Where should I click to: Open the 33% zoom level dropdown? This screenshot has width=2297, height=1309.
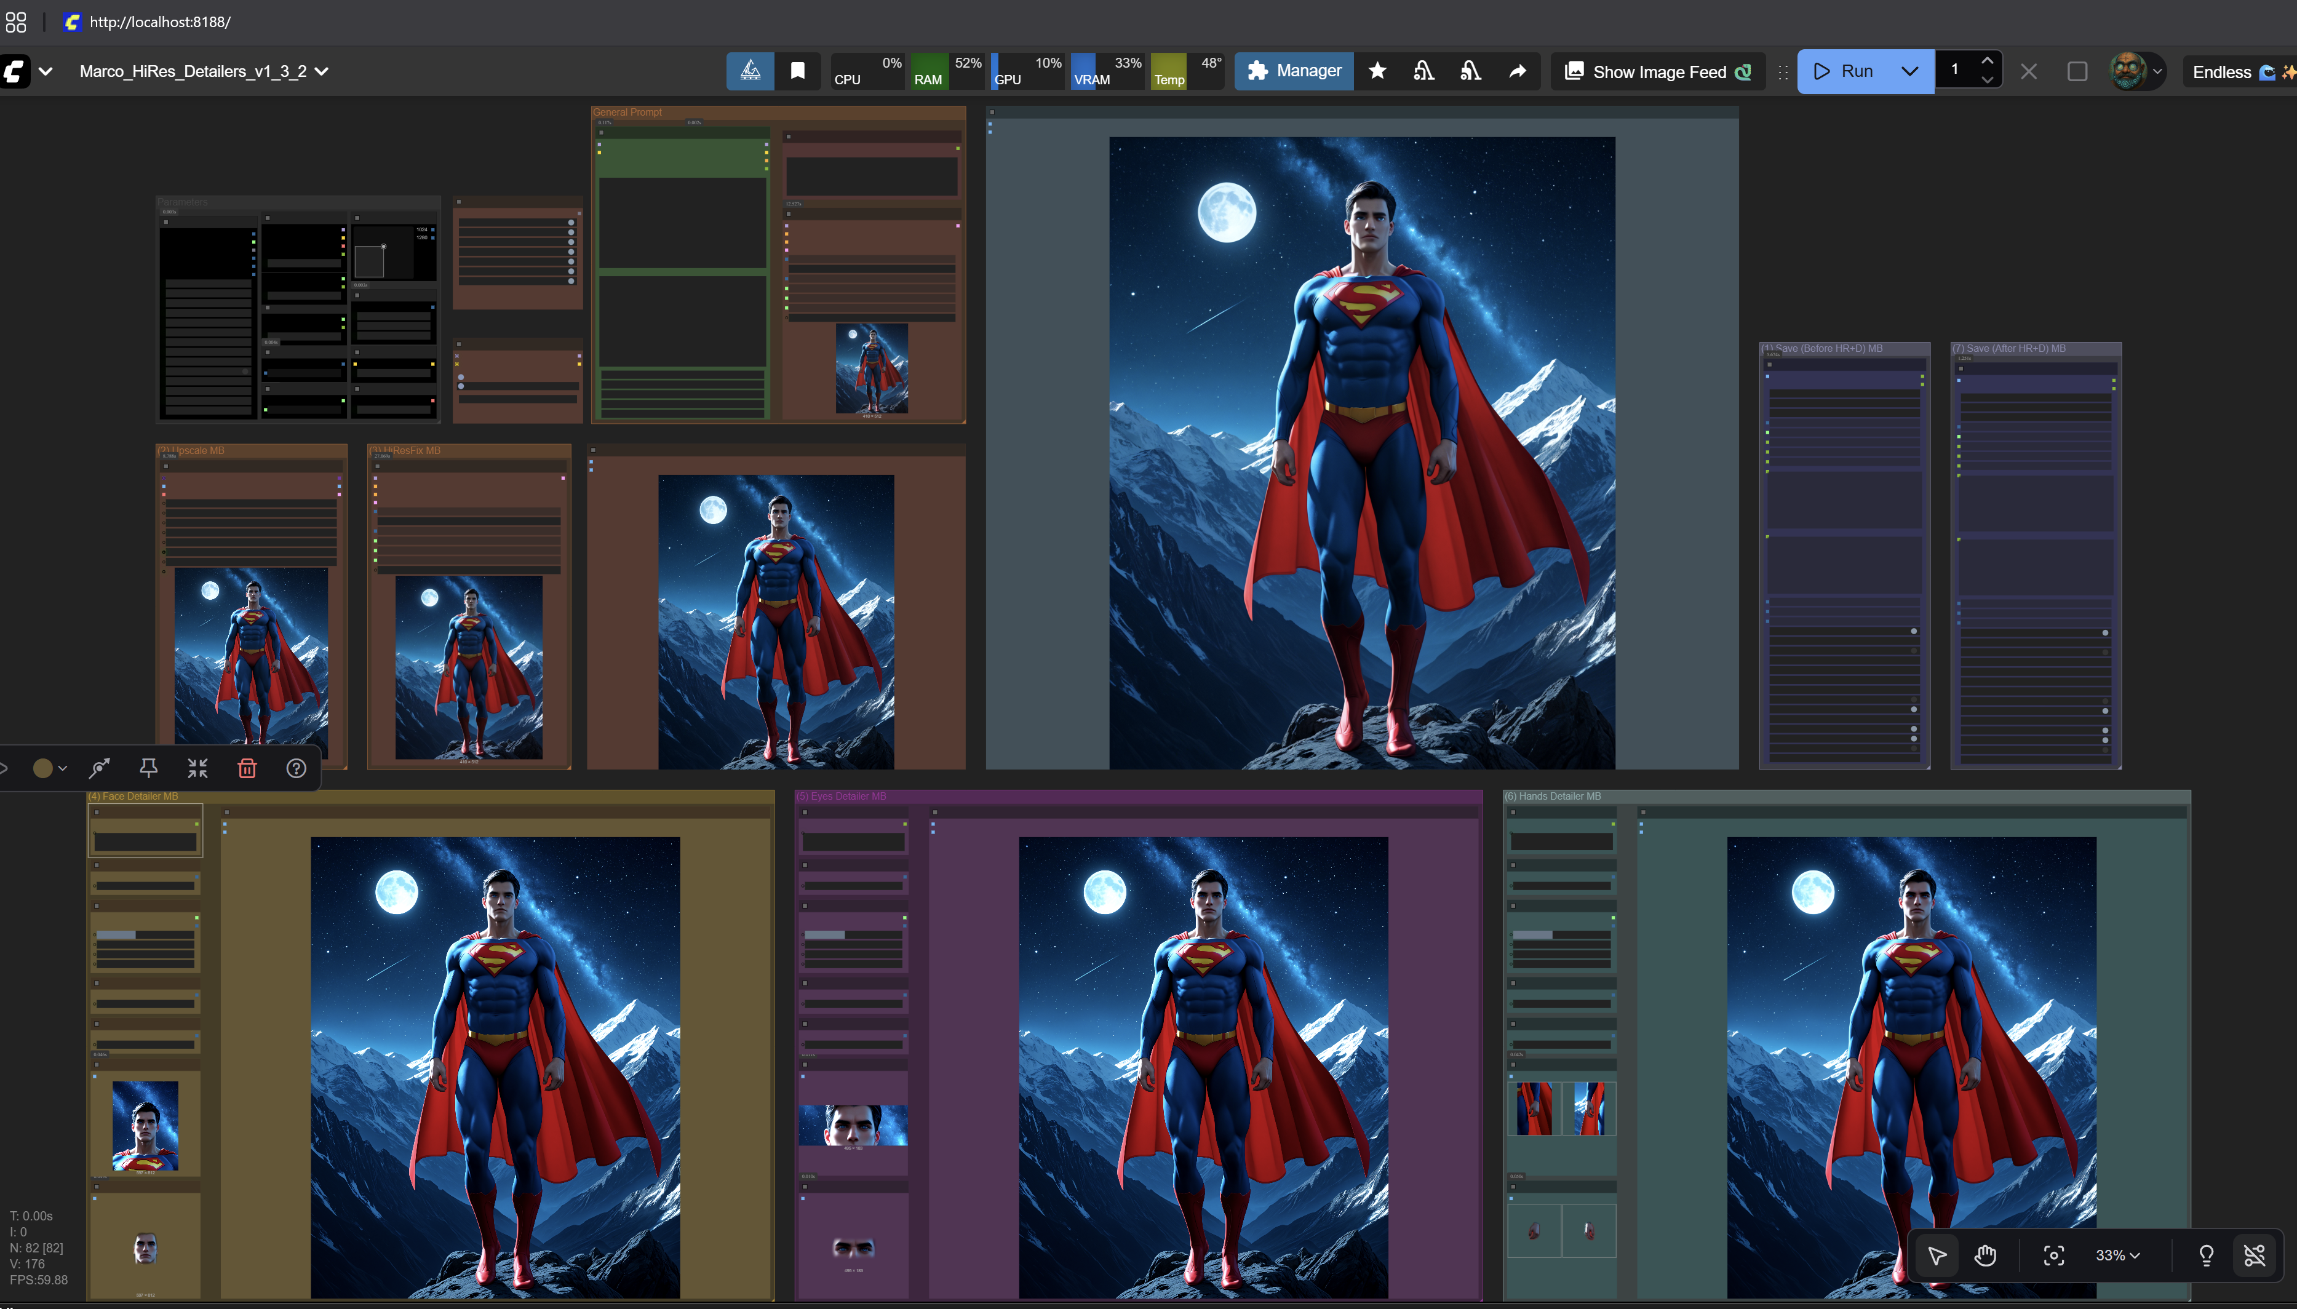(2117, 1255)
